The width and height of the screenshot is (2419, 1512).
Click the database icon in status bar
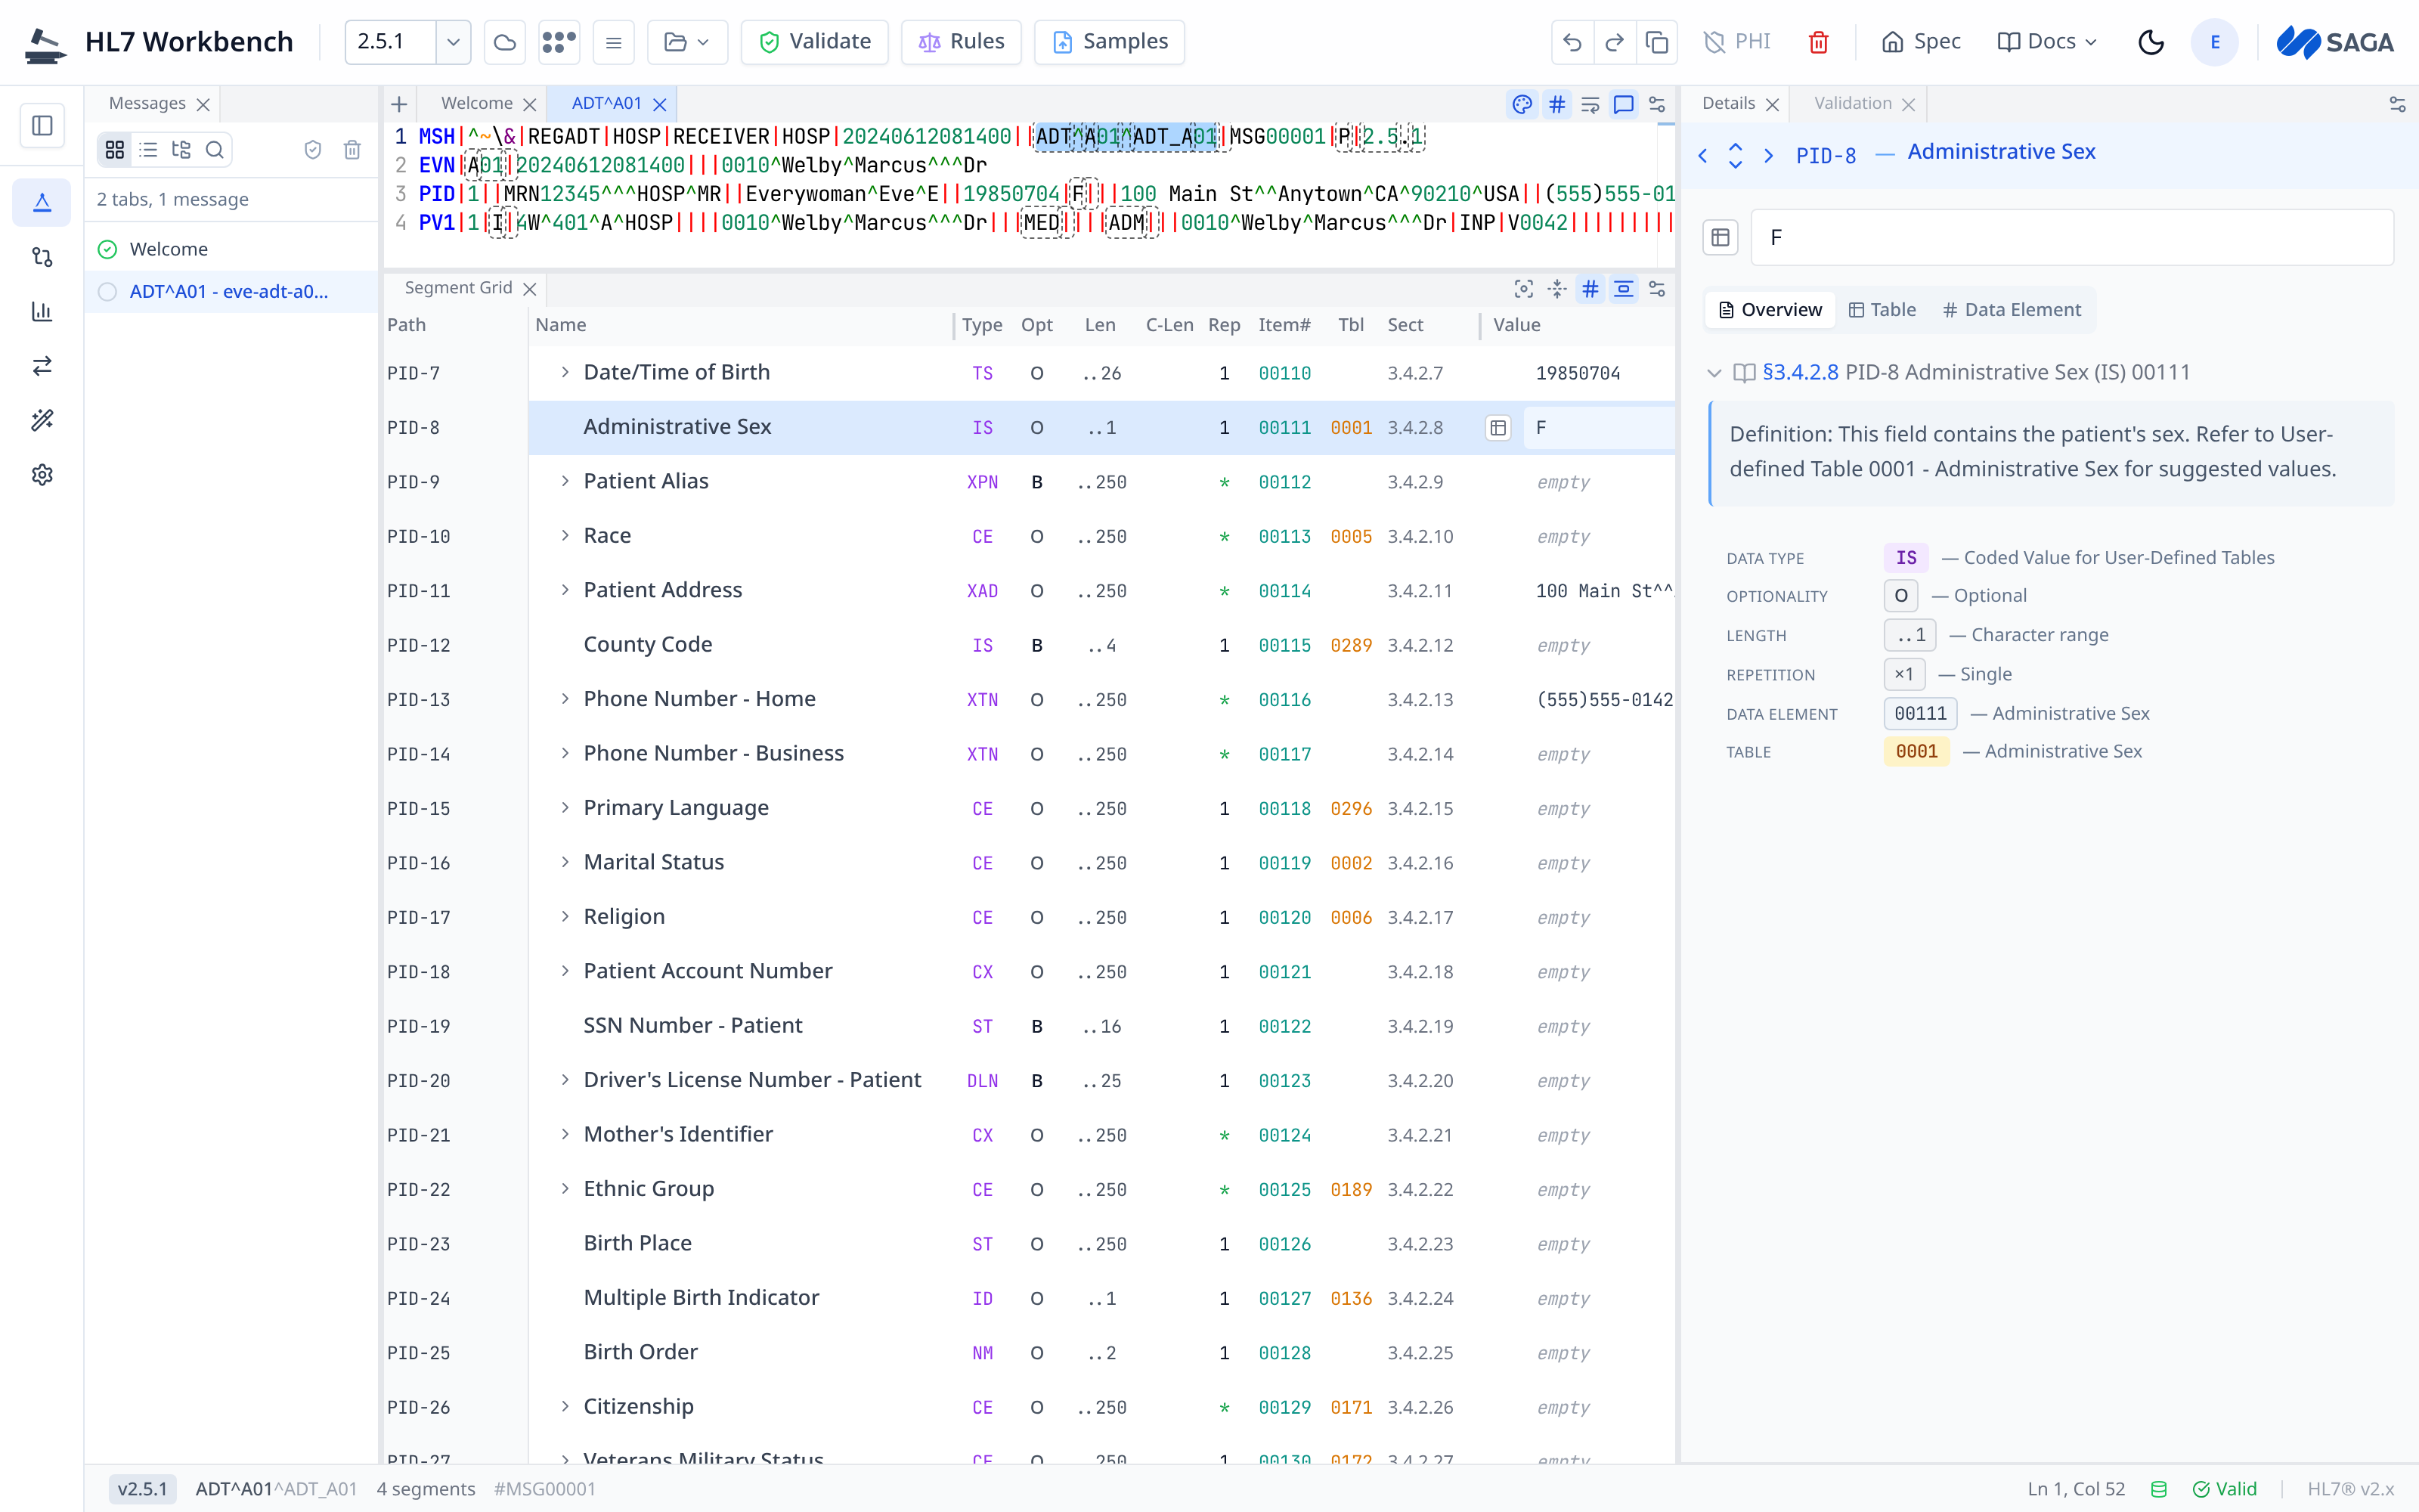click(x=2159, y=1489)
